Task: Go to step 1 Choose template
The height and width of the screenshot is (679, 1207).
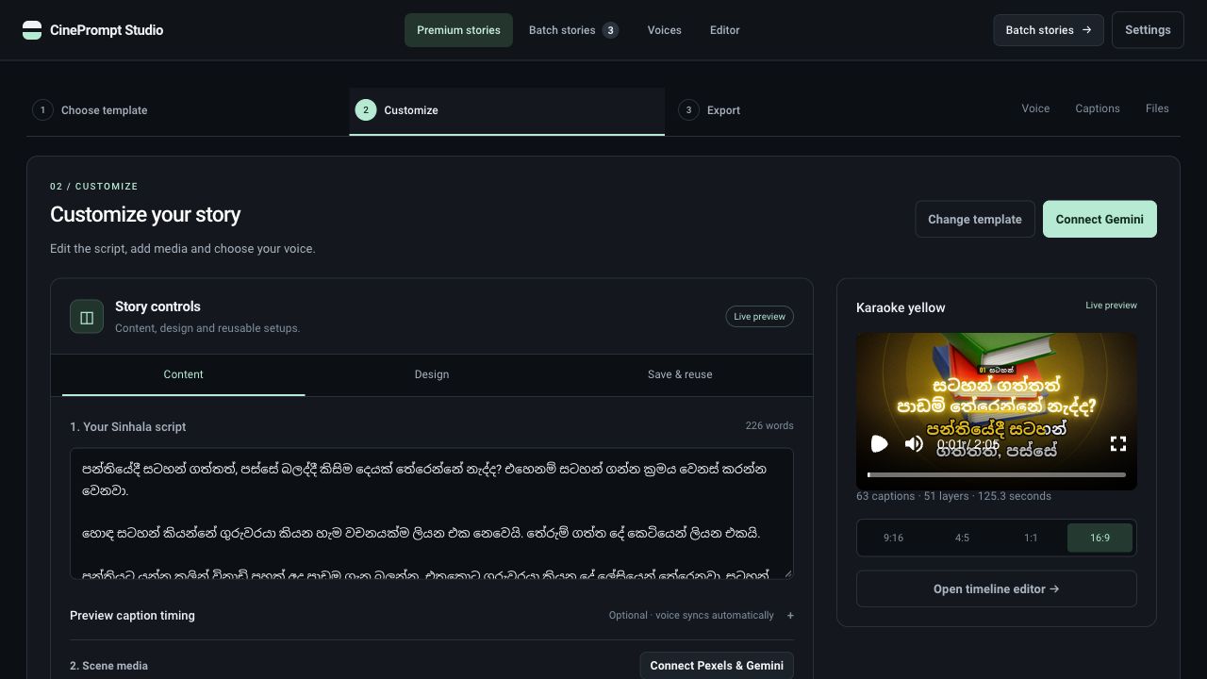Action: [x=185, y=110]
